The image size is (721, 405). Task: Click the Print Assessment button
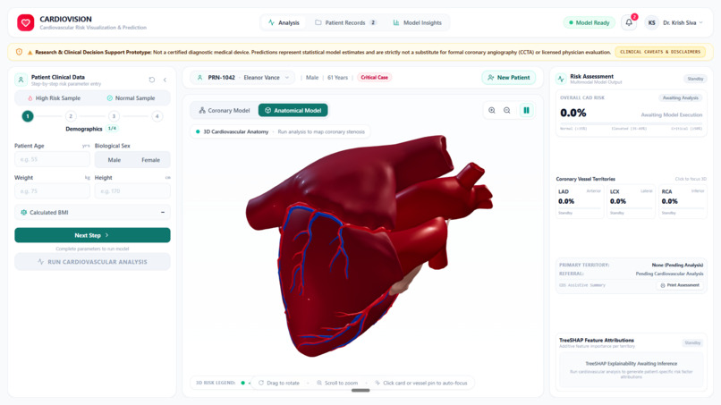[x=679, y=285]
